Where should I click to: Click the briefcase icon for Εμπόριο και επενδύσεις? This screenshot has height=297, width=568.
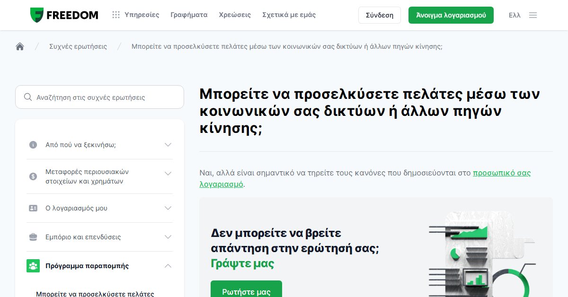click(x=33, y=237)
